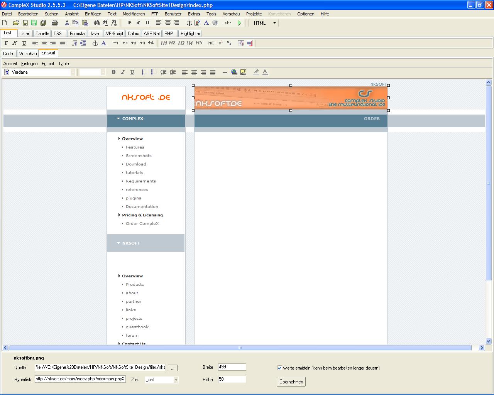The width and height of the screenshot is (494, 395).
Task: Open the HTML document type dropdown
Action: 274,23
